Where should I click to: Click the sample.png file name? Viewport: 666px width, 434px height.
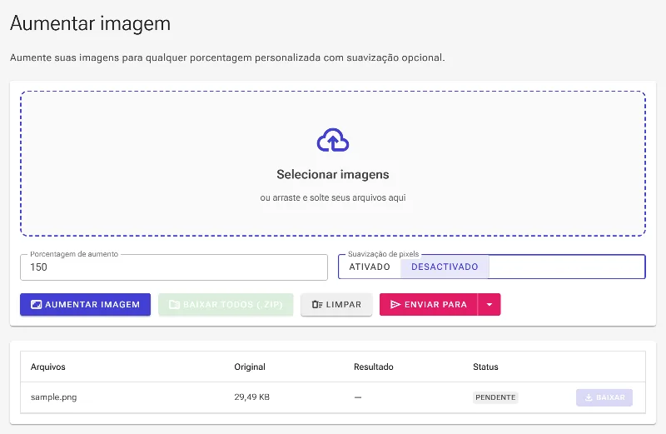(x=53, y=397)
